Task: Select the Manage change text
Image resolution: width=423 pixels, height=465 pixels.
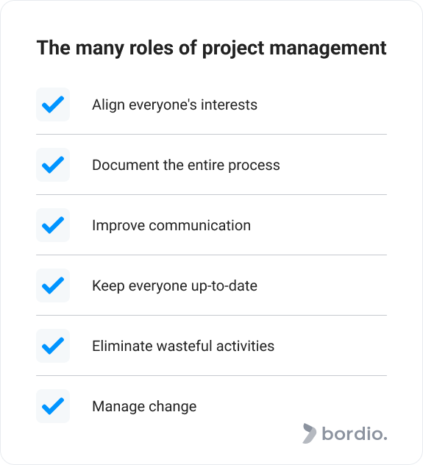Action: tap(144, 407)
